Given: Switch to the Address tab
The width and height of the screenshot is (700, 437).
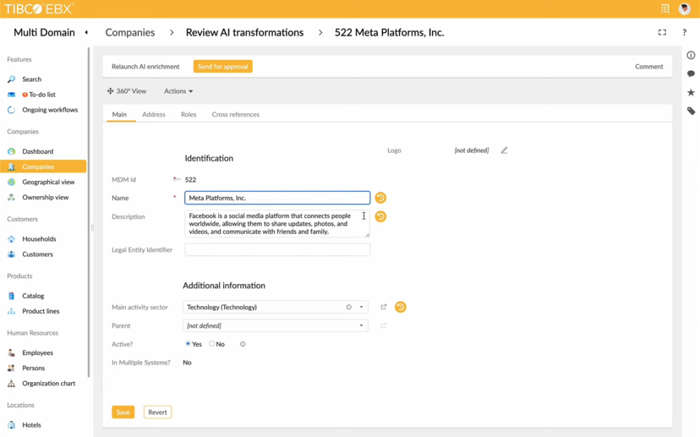Looking at the screenshot, I should pos(154,114).
